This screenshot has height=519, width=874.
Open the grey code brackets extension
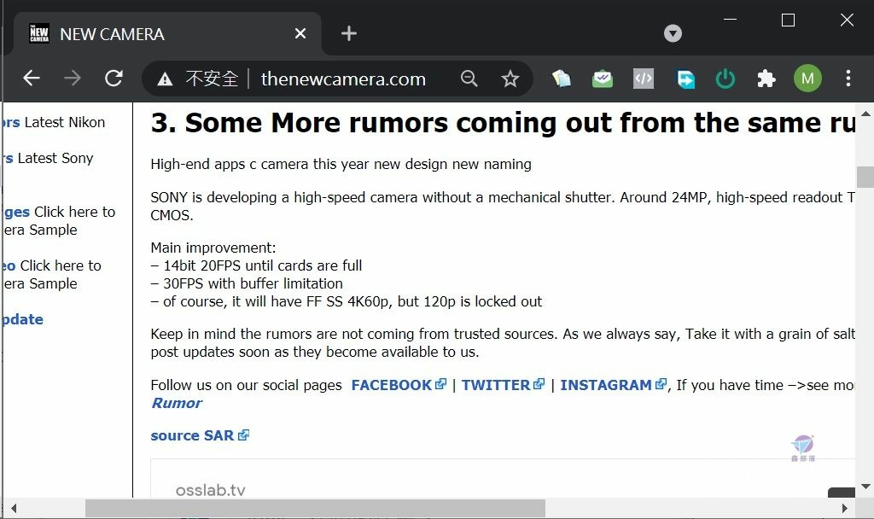[644, 79]
